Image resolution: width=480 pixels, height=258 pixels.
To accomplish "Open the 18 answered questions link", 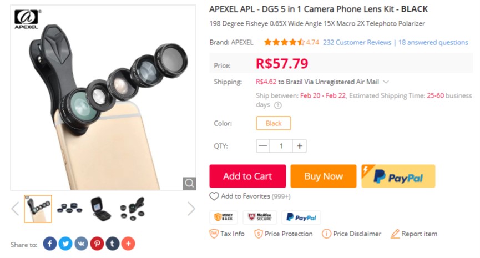I will [433, 42].
